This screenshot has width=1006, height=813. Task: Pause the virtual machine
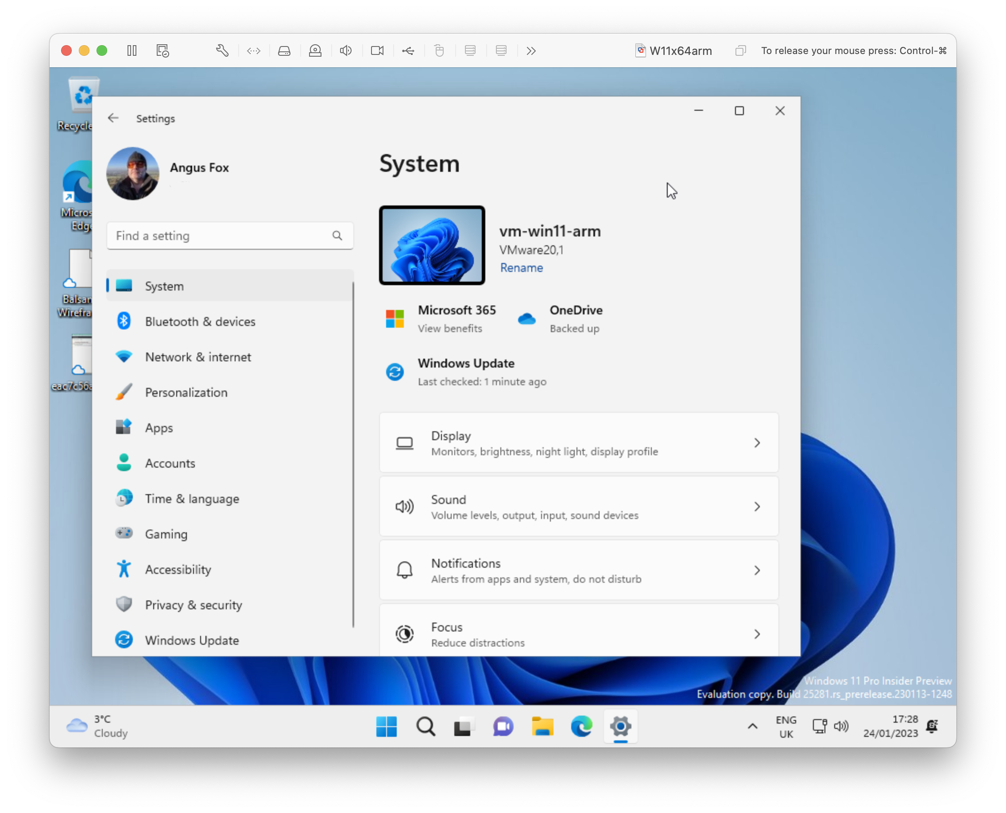pyautogui.click(x=132, y=50)
